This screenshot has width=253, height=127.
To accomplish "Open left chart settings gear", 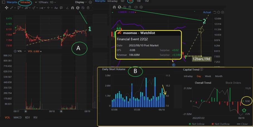I will point(90,2).
